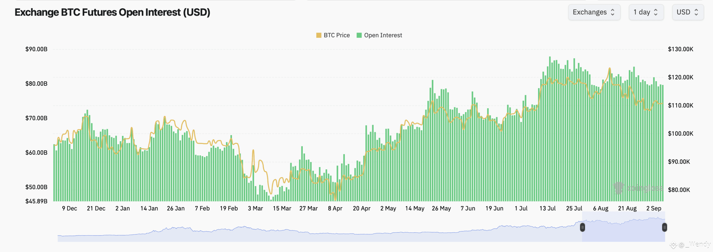Click the up-down arrows on 1 day selector
Screen dimensions: 713x252
[656, 12]
